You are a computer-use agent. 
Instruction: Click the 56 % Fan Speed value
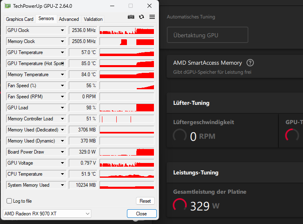[x=83, y=86]
